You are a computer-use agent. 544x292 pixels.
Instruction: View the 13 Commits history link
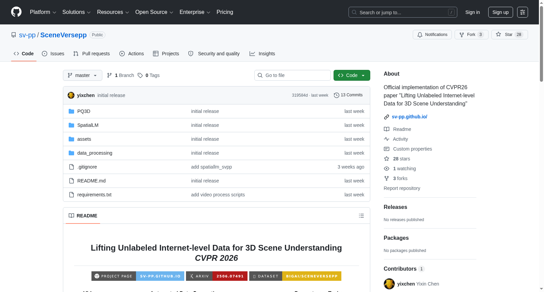[348, 95]
